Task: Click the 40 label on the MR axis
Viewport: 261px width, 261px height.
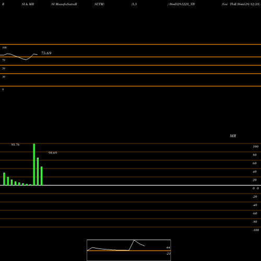Action: [x=255, y=172]
